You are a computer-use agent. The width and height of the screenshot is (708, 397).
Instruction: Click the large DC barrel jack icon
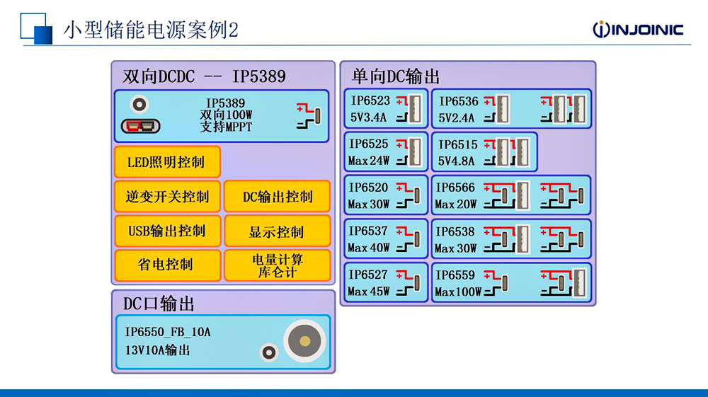point(304,340)
